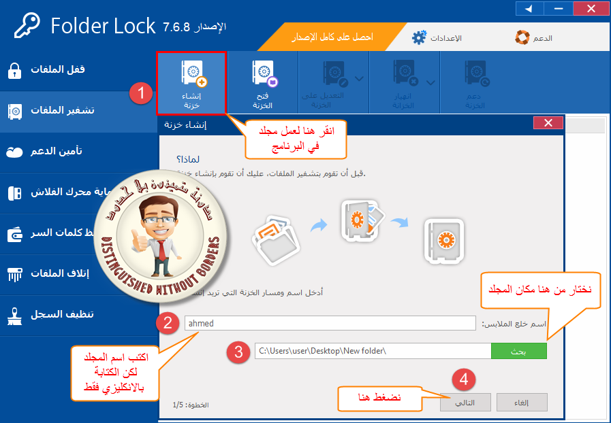Click the locker name field containing ahmed
Image resolution: width=611 pixels, height=423 pixels.
(330, 324)
